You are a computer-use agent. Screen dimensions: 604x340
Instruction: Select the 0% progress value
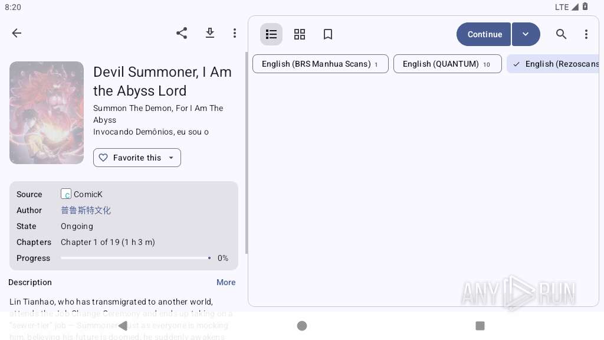(x=223, y=258)
